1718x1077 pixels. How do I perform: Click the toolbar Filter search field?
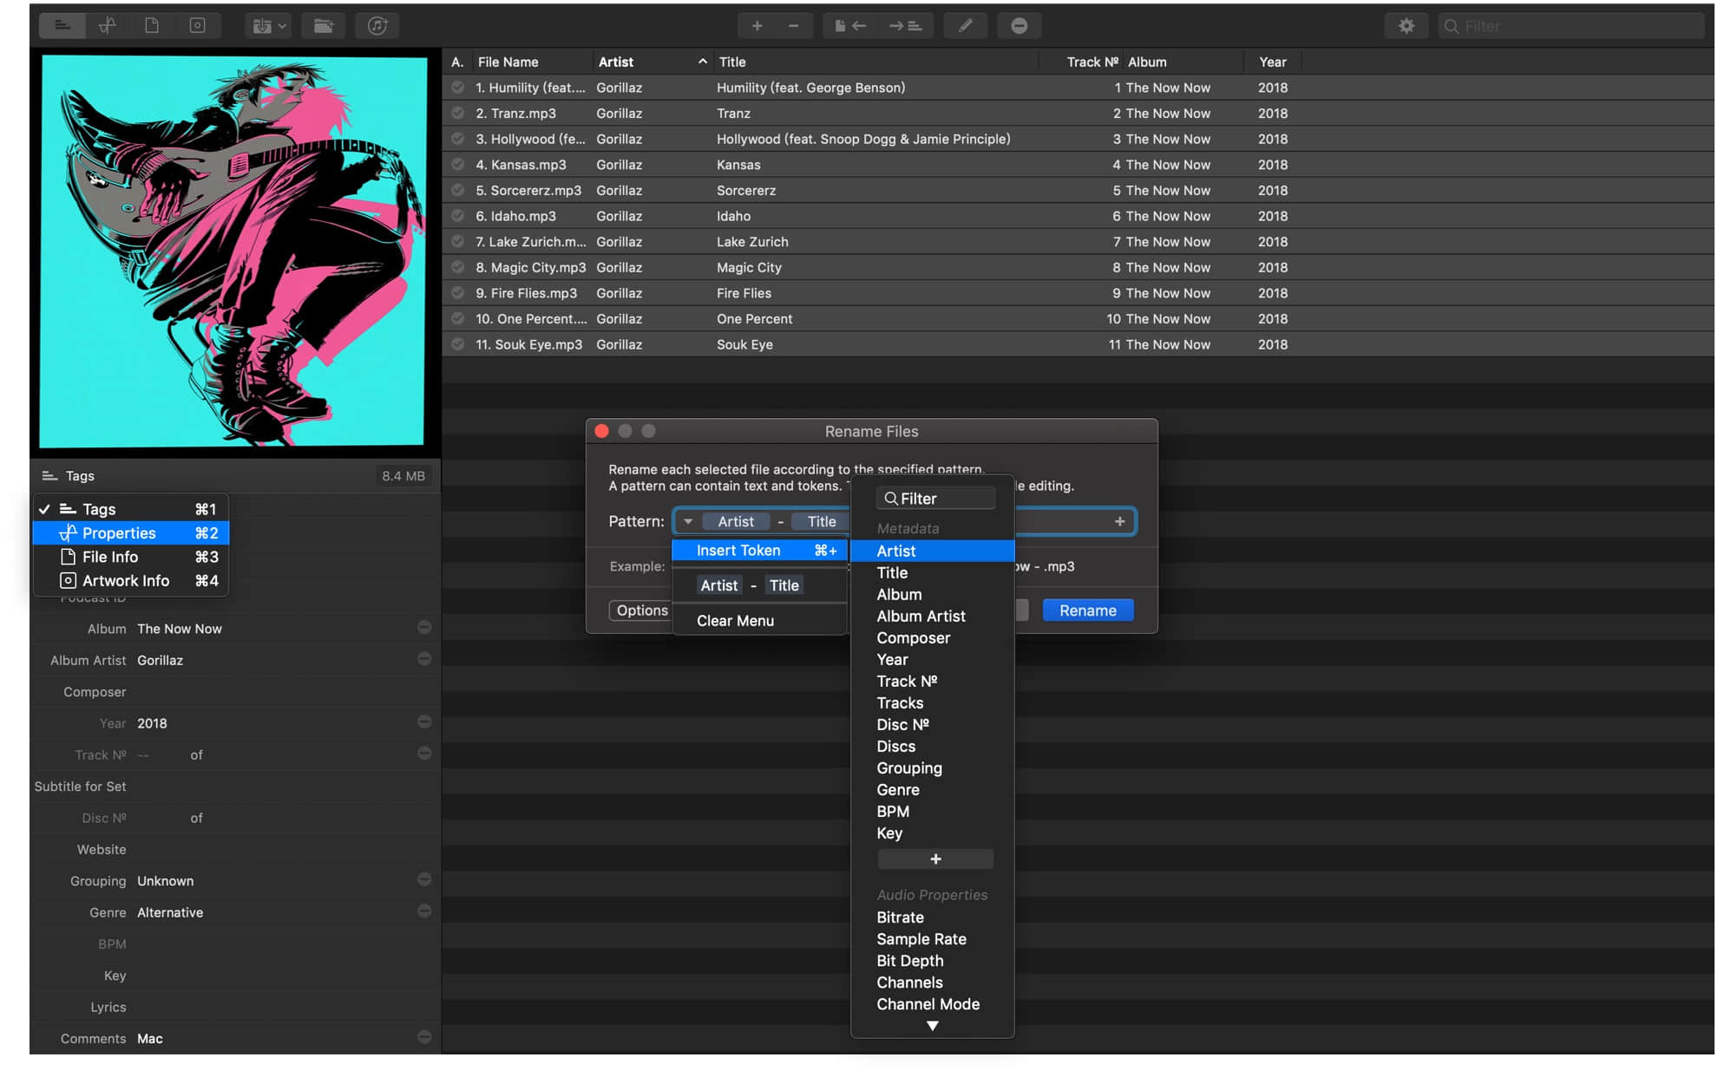[1570, 26]
